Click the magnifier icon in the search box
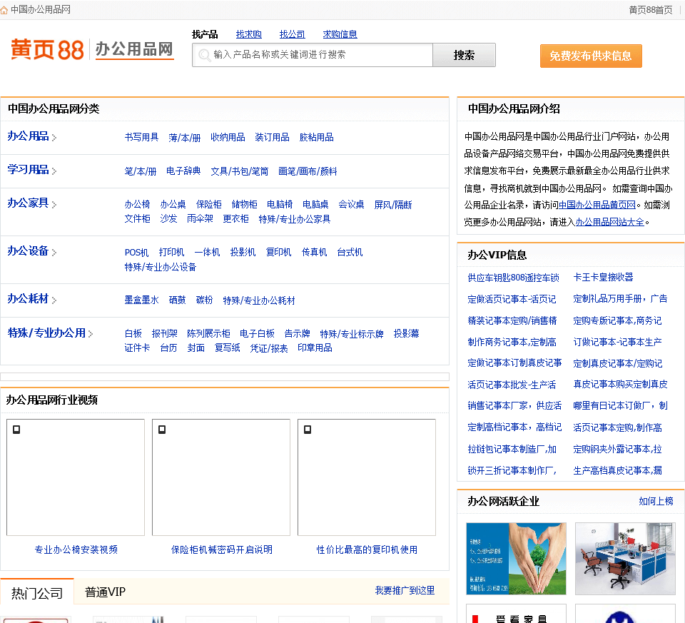This screenshot has height=623, width=685. pos(204,55)
